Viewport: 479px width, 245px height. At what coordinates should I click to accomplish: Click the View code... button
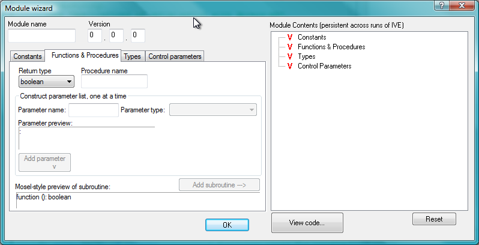pyautogui.click(x=307, y=223)
